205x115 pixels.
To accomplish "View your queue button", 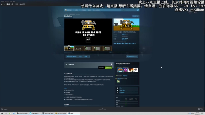I will click(x=132, y=57).
